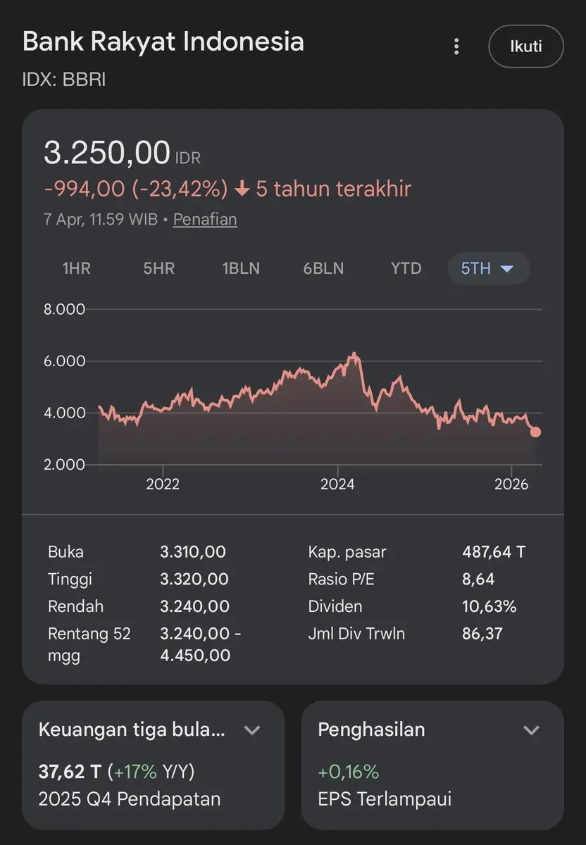The height and width of the screenshot is (845, 586).
Task: Expand the Keuangan tiga bulanan card
Action: tap(252, 730)
